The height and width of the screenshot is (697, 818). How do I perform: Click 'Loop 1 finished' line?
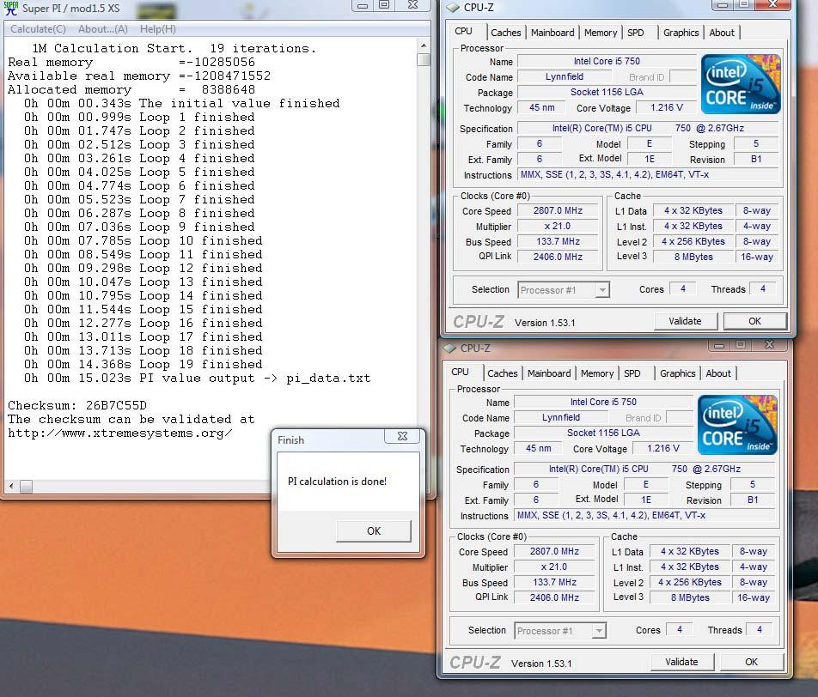pyautogui.click(x=139, y=118)
